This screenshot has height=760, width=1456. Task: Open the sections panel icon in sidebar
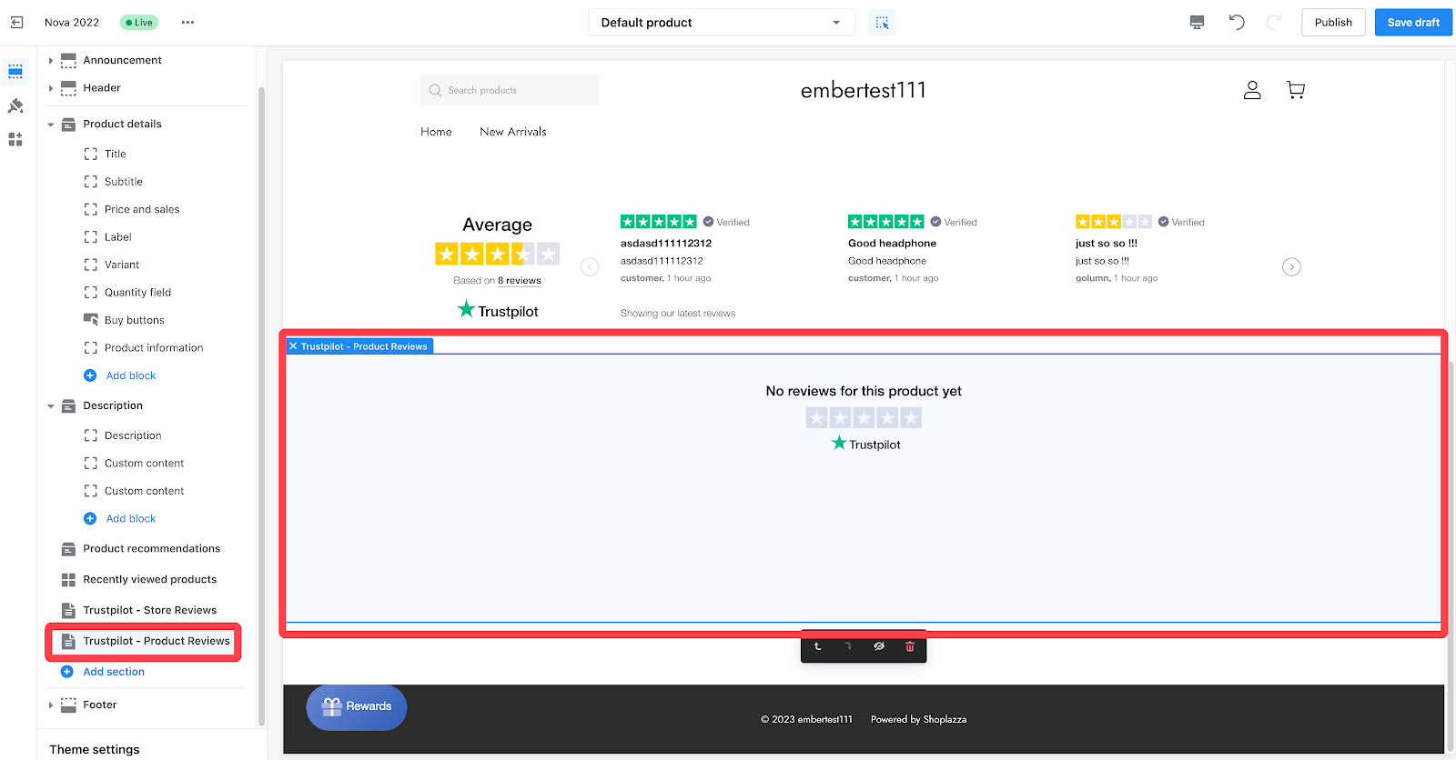click(15, 72)
